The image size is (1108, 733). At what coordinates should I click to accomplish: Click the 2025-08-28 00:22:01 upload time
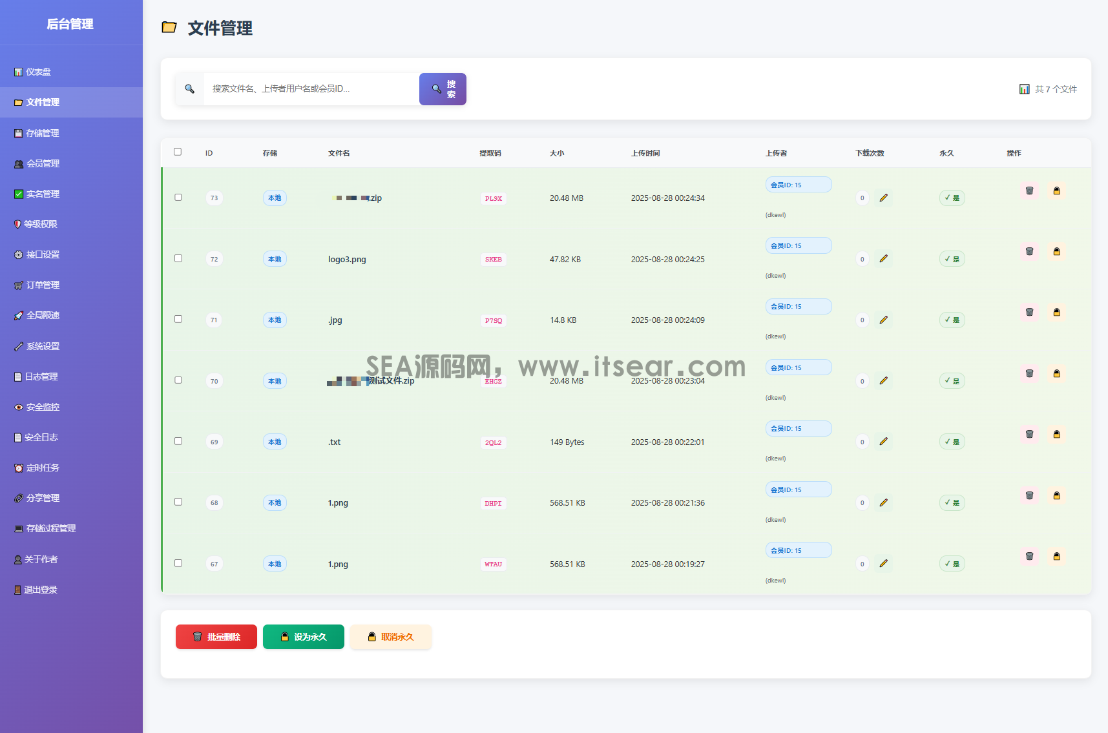(667, 442)
